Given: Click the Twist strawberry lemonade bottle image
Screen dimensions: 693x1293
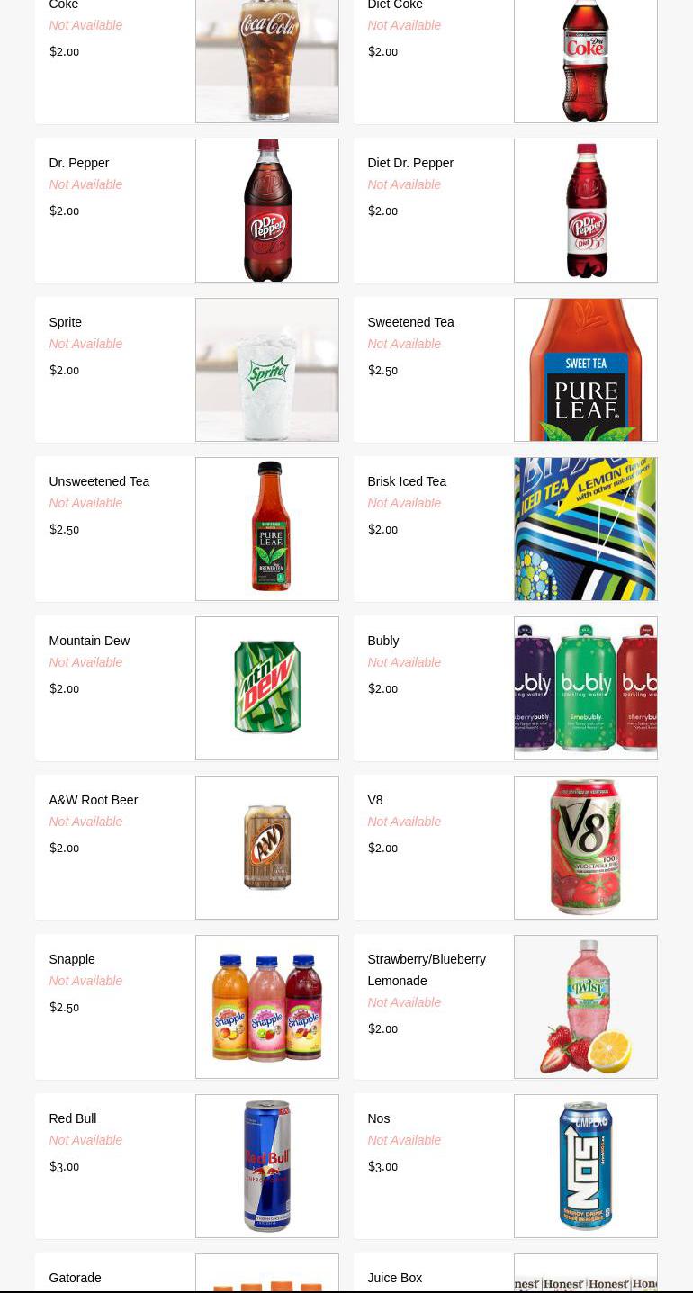Looking at the screenshot, I should 586,1007.
